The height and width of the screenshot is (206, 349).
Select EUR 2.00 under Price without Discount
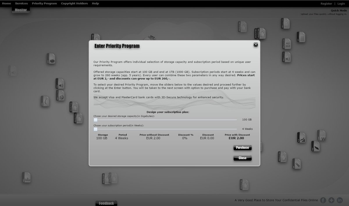(153, 138)
